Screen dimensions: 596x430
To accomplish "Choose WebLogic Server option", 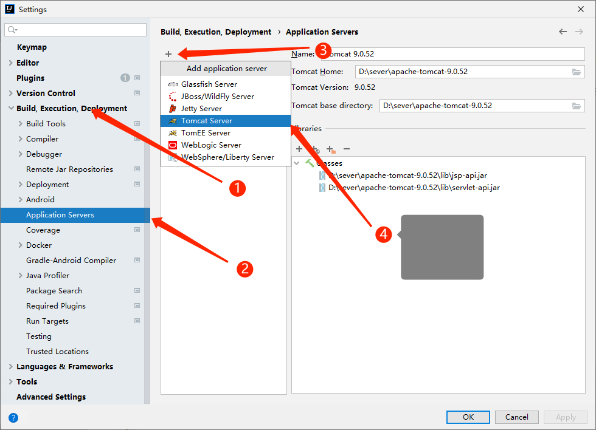I will (x=226, y=145).
